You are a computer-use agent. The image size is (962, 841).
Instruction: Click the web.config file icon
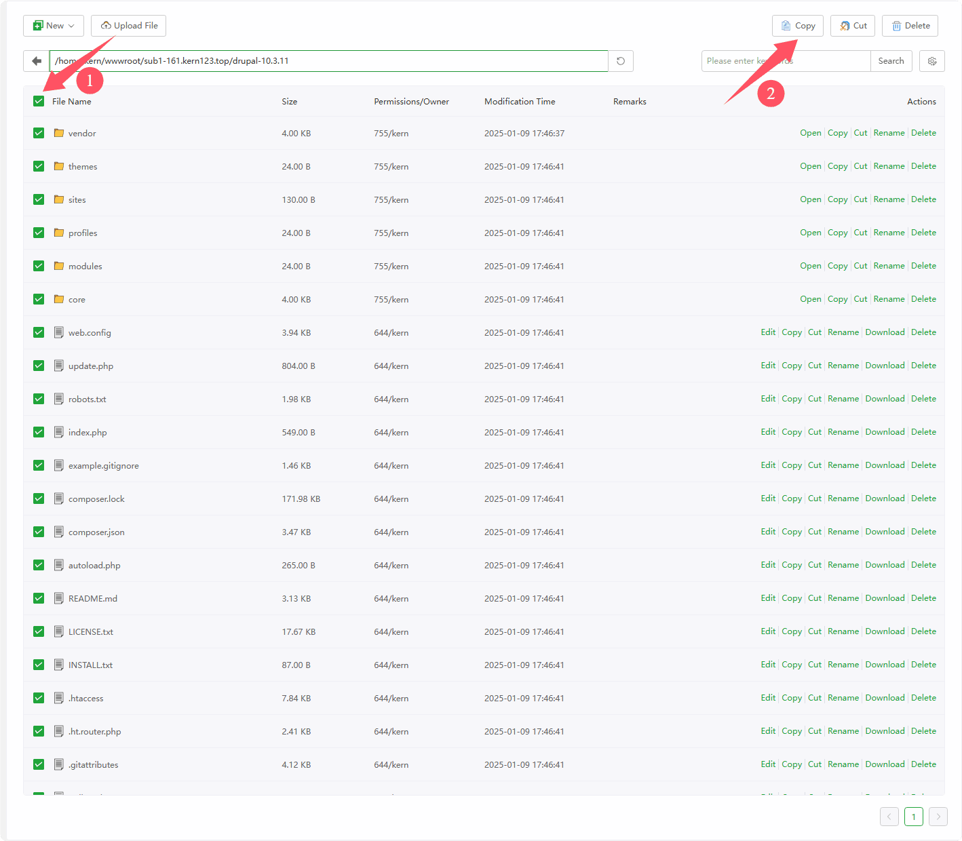(x=59, y=332)
